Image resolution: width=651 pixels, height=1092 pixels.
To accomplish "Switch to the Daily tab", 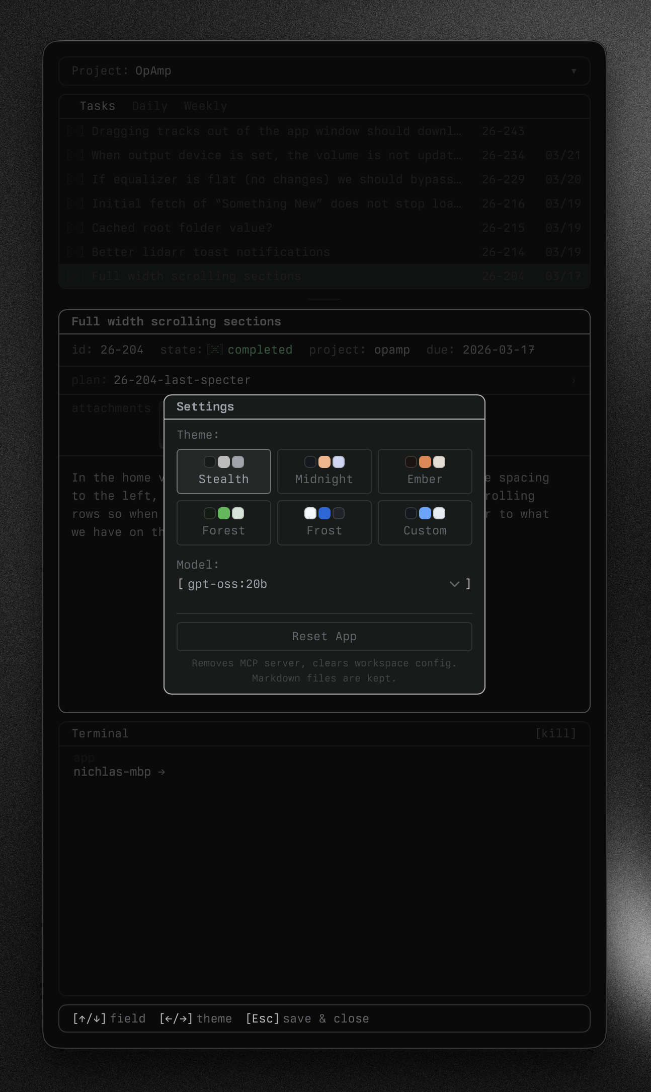I will tap(149, 106).
